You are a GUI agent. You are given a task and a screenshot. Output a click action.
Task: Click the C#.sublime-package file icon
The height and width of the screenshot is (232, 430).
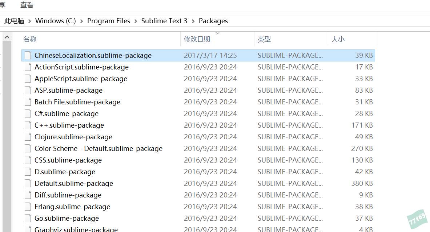point(28,113)
